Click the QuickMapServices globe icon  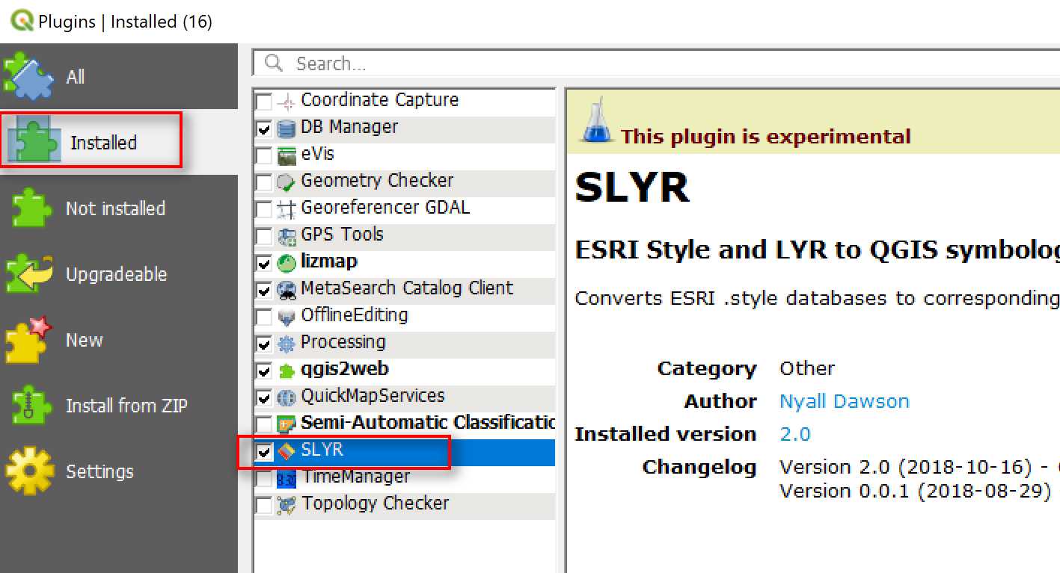(287, 397)
